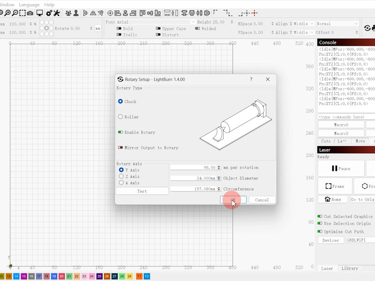Click the Distribute Vertically Spaced icon
Viewport: 375px width, 281px height.
[184, 13]
